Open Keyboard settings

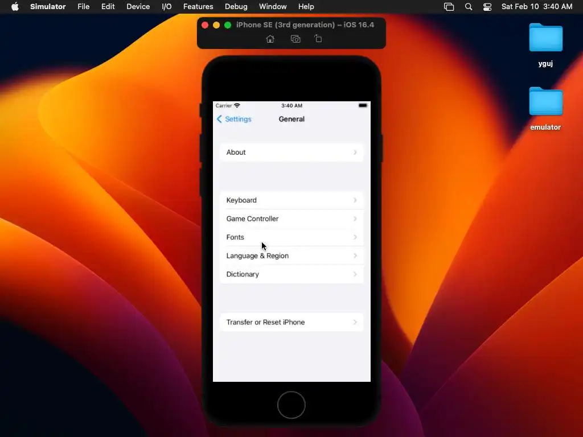pos(292,200)
